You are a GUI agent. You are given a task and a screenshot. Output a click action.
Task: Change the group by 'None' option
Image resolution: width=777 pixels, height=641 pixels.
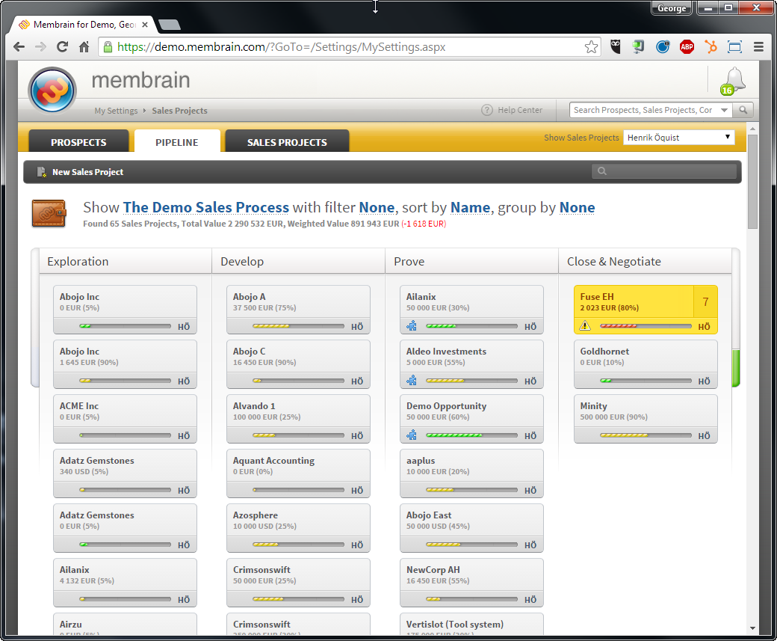tap(578, 207)
